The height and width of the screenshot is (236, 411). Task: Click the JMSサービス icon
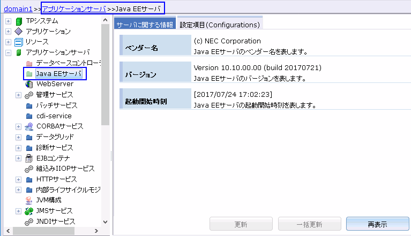pyautogui.click(x=29, y=211)
